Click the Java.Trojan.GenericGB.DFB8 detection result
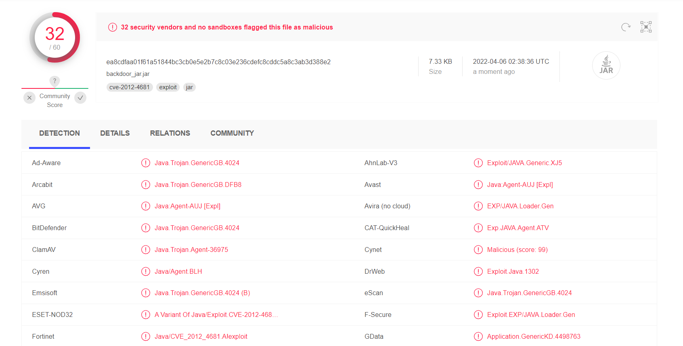Screen dimensions: 683x346 tap(198, 185)
